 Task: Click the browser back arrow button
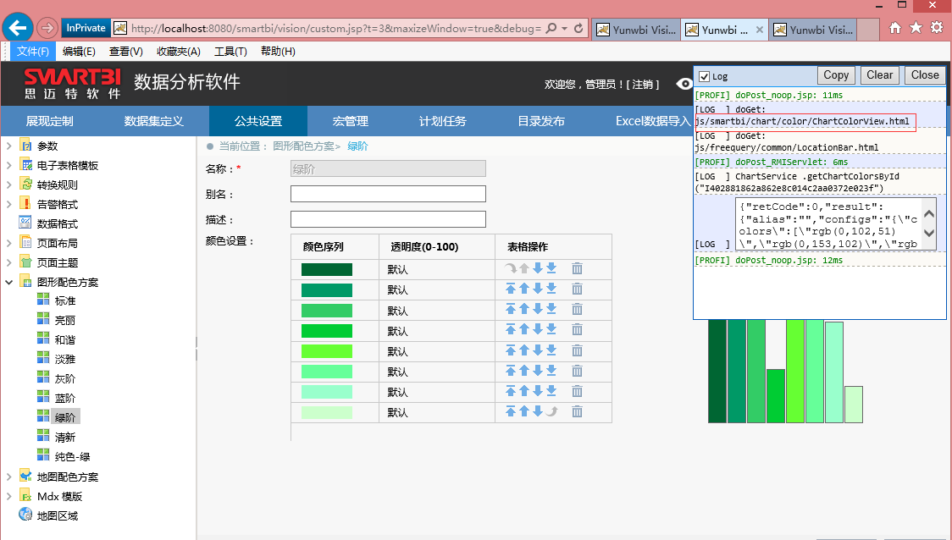click(x=18, y=27)
